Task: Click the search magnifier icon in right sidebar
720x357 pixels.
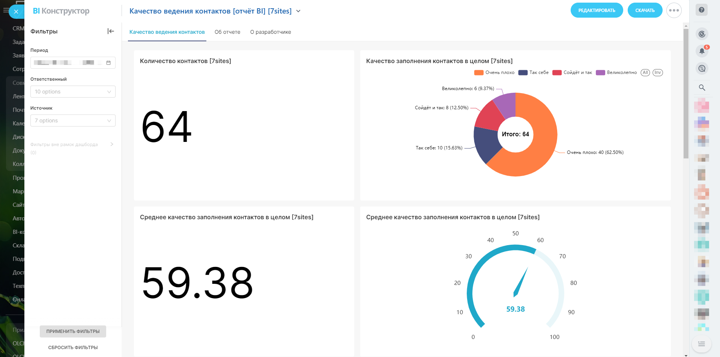Action: pos(702,87)
